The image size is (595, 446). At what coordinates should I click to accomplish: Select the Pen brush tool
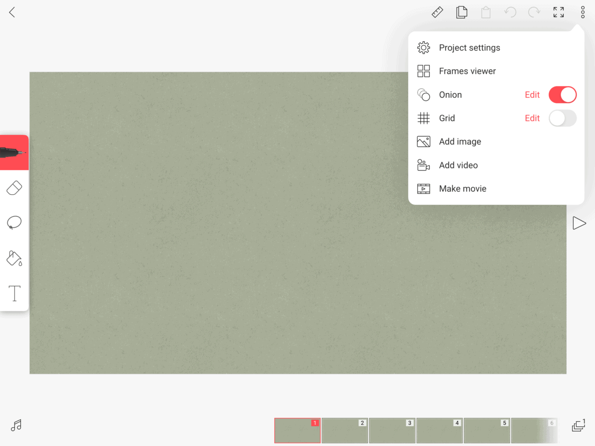[14, 153]
